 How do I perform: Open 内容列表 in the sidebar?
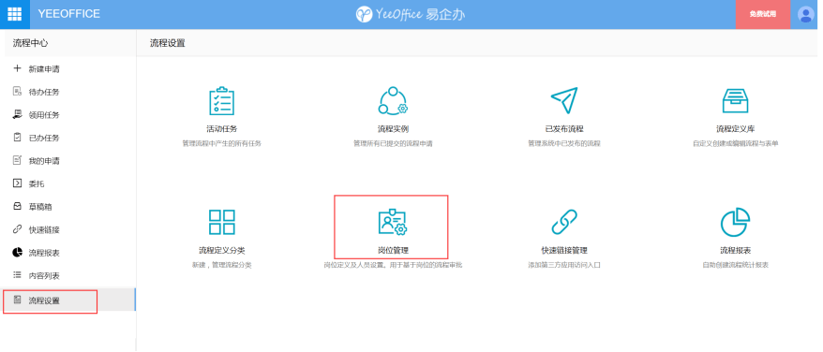(44, 276)
